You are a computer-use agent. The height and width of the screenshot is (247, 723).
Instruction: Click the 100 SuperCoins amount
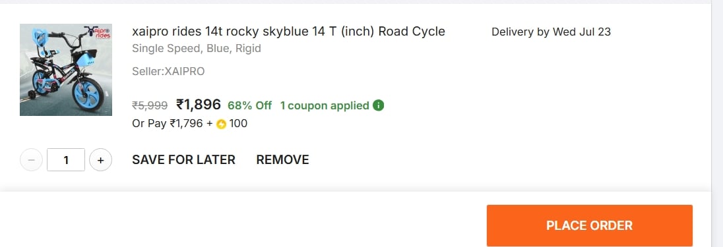coord(238,124)
